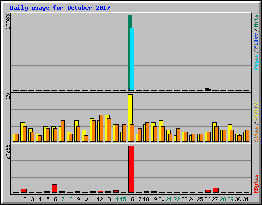The width and height of the screenshot is (262, 205).
Task: Click the chart title 'Daily usage for October 2017'
Action: pos(60,8)
